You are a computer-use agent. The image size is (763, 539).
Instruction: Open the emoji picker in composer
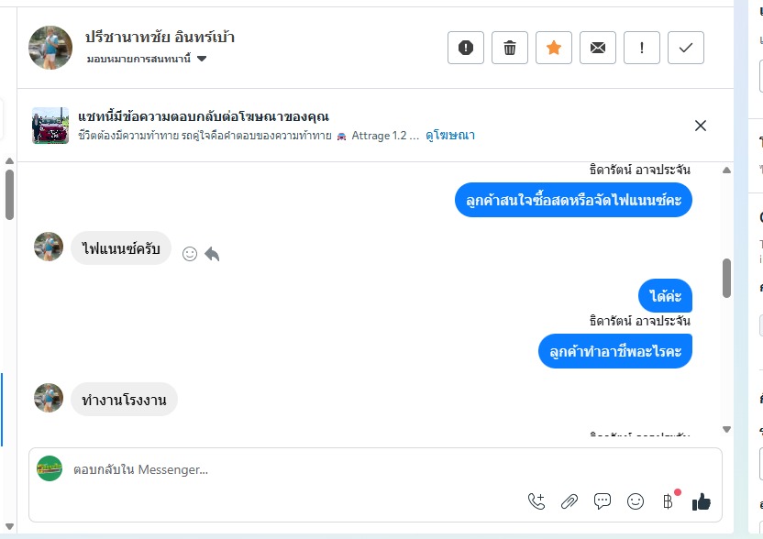[636, 501]
